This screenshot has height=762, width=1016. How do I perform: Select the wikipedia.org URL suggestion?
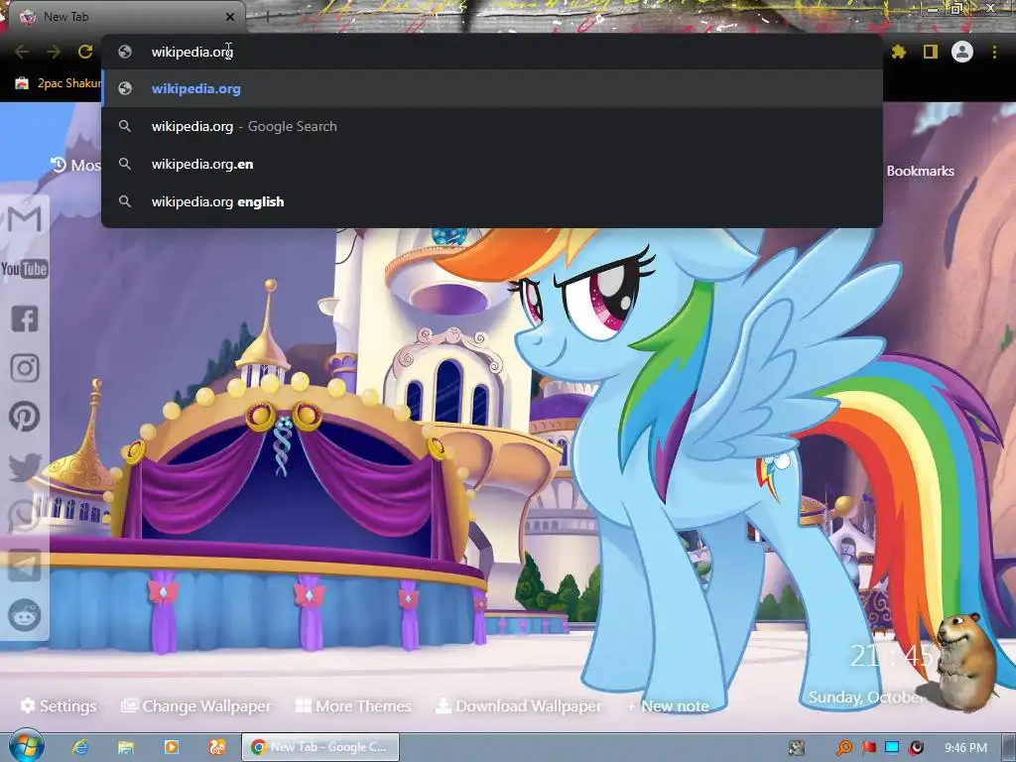coord(492,88)
